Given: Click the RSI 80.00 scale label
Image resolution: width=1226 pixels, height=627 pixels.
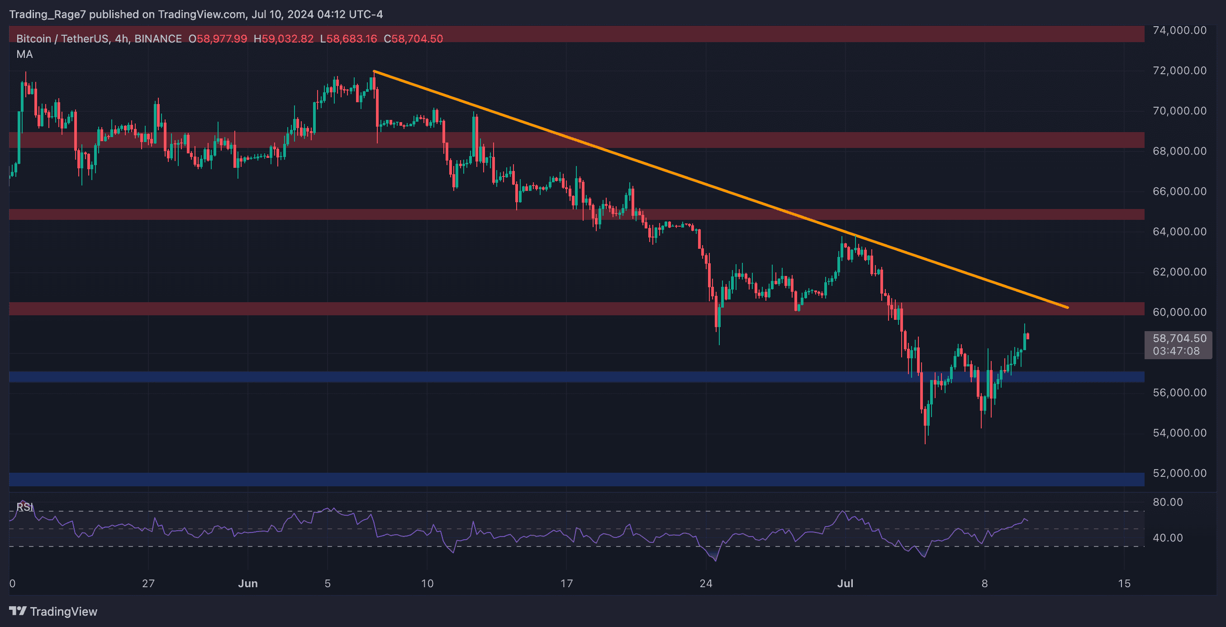Looking at the screenshot, I should 1168,502.
